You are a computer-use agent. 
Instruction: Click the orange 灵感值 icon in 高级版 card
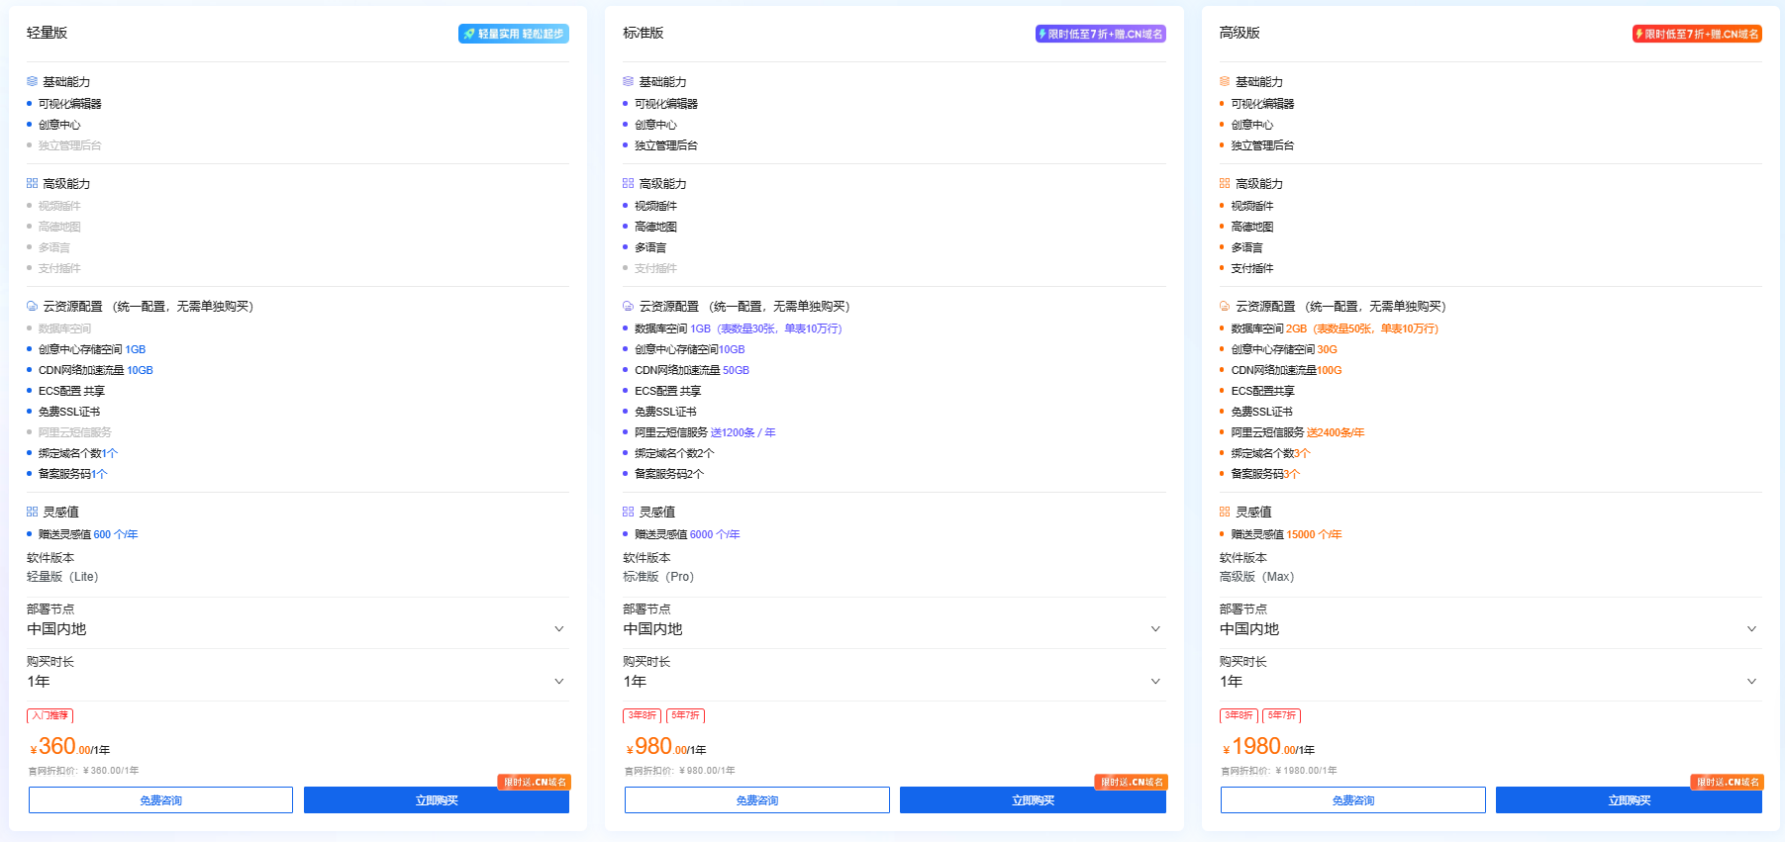tap(1225, 512)
